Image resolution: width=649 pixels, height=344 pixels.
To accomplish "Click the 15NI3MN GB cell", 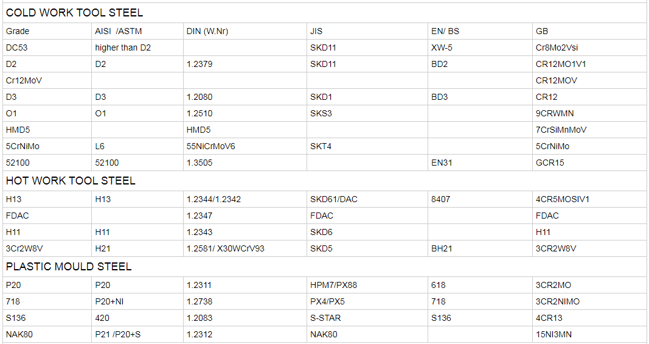I will [x=554, y=334].
